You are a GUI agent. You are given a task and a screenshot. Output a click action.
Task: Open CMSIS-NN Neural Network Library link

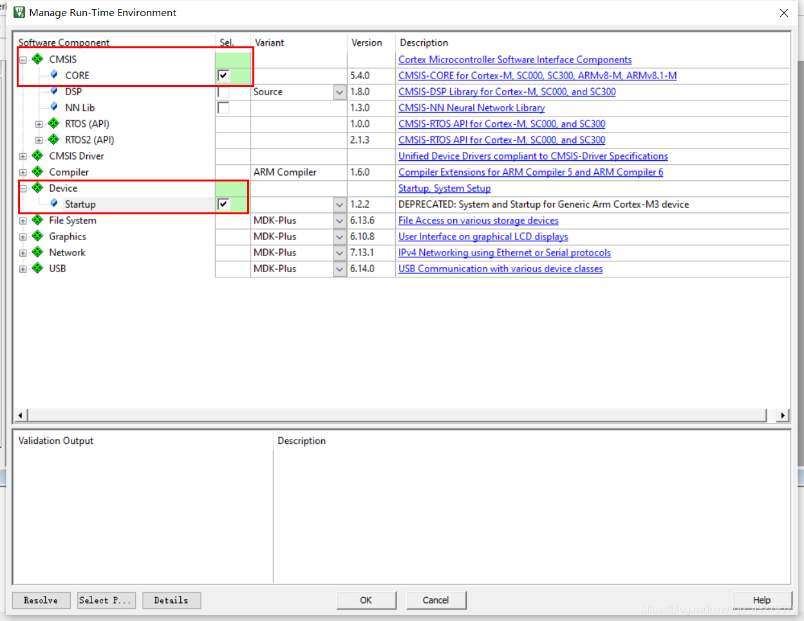[472, 107]
